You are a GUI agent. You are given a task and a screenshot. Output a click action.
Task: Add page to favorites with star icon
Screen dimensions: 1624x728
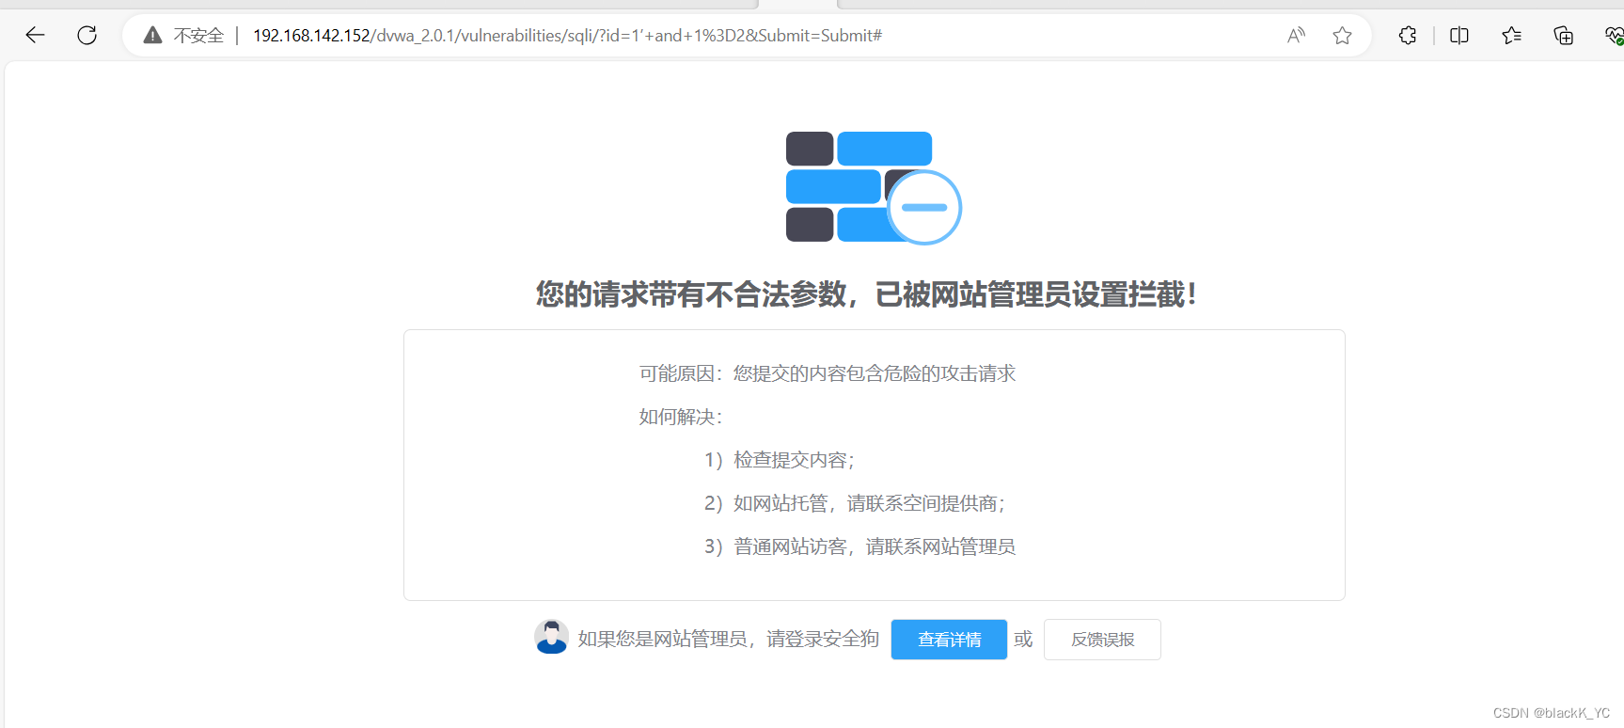(x=1342, y=36)
